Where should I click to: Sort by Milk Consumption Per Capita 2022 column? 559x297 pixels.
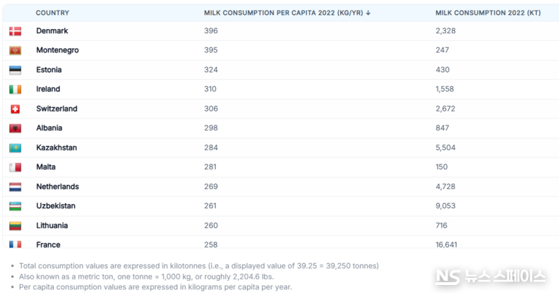coord(284,13)
